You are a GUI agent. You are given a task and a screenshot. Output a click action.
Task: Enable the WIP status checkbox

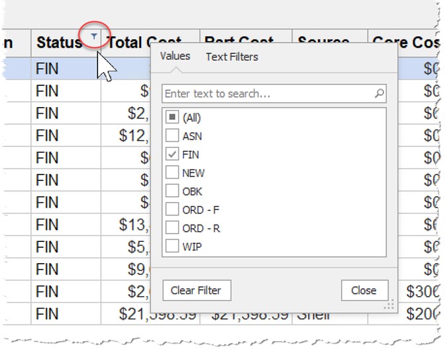[172, 247]
